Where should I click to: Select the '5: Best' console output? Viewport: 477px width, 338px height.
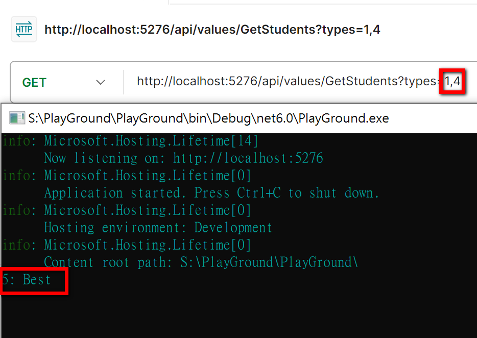27,280
